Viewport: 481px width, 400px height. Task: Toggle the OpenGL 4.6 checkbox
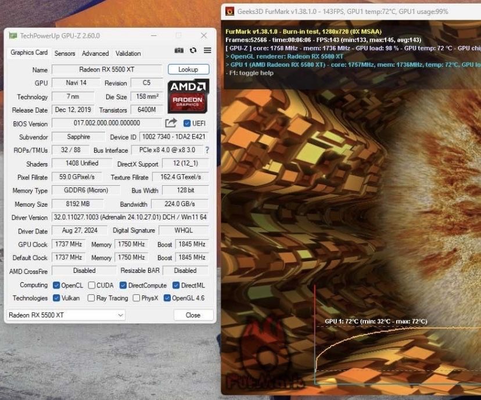(167, 298)
